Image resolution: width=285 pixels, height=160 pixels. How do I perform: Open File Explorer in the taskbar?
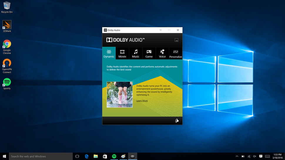tap(95, 156)
